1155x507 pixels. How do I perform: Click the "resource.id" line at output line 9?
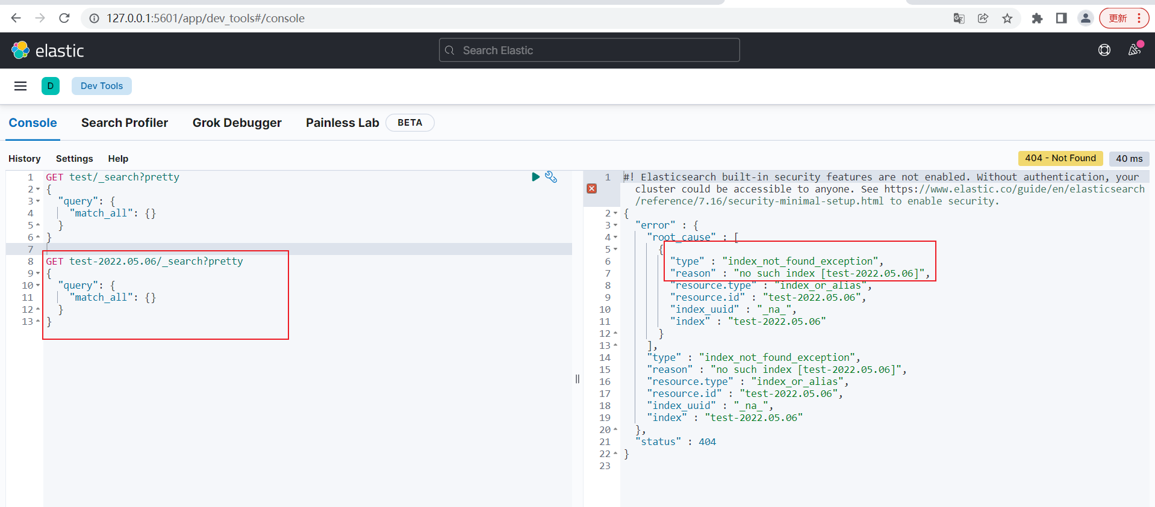768,297
